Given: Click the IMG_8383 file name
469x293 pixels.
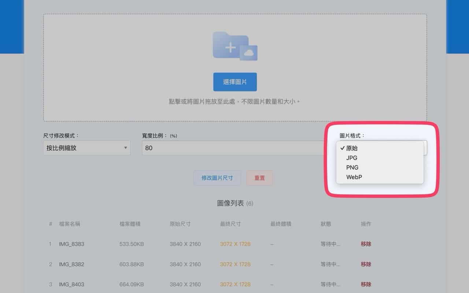Looking at the screenshot, I should tap(71, 244).
